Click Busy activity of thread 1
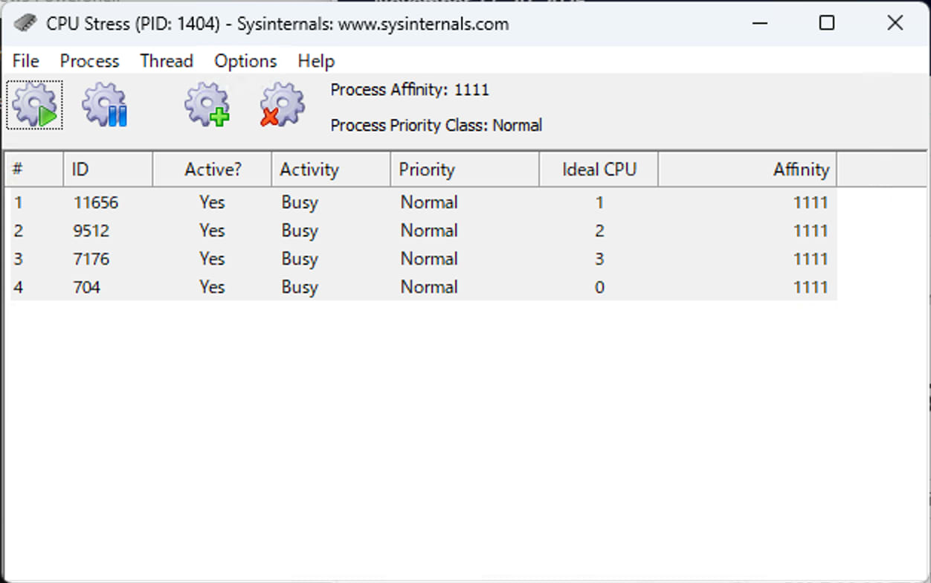The height and width of the screenshot is (583, 931). [x=300, y=203]
